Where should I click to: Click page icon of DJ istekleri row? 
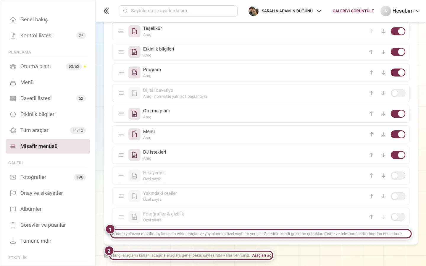[x=134, y=155]
